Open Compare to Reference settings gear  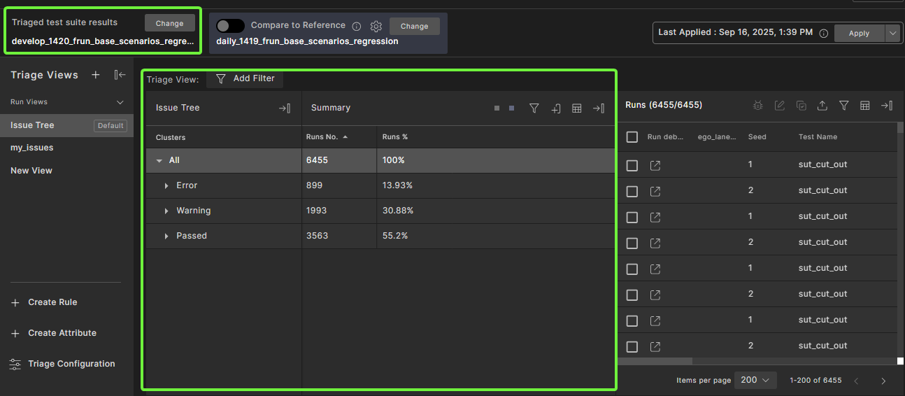[376, 26]
